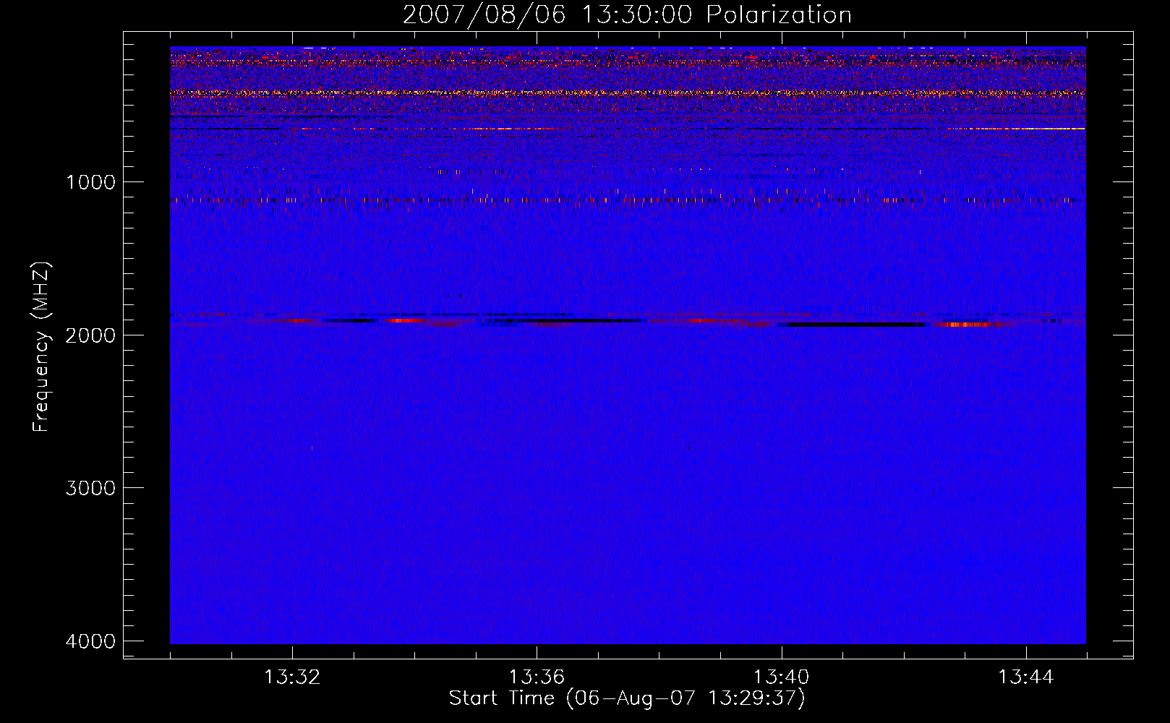Click the long black streak near 2000 MHz
Image resolution: width=1170 pixels, height=723 pixels.
pyautogui.click(x=852, y=325)
